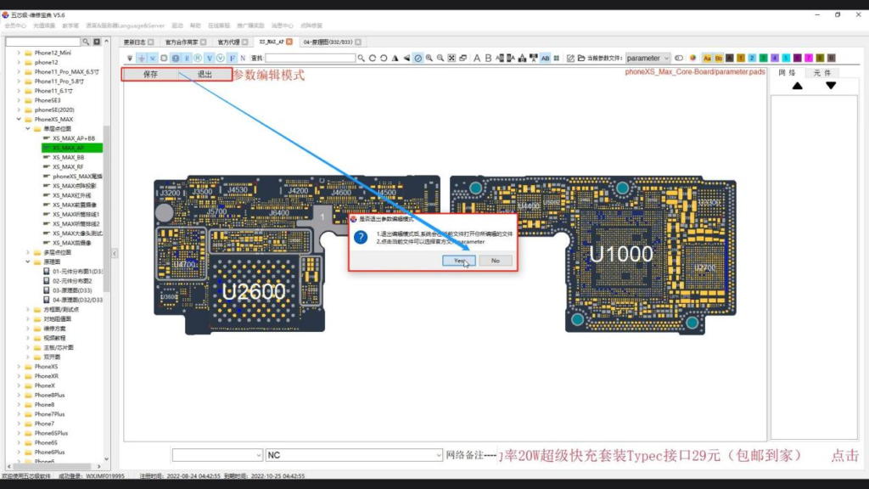Click the large letter B toolbar icon
This screenshot has height=489, width=869.
(x=488, y=59)
